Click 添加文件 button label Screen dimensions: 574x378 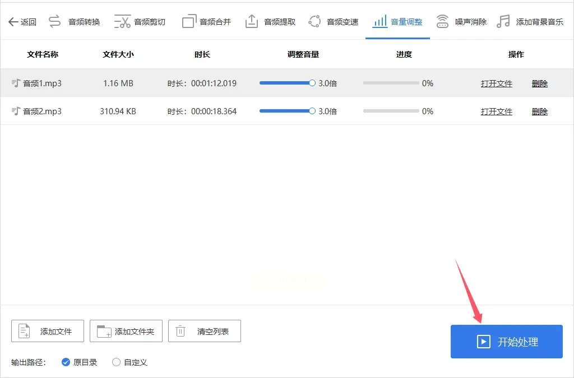56,332
